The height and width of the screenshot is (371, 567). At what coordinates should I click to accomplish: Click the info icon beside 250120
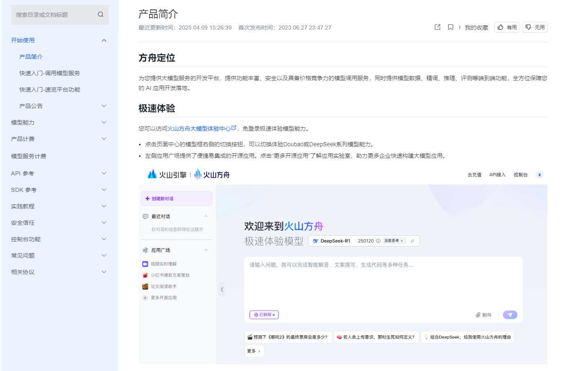pyautogui.click(x=378, y=241)
